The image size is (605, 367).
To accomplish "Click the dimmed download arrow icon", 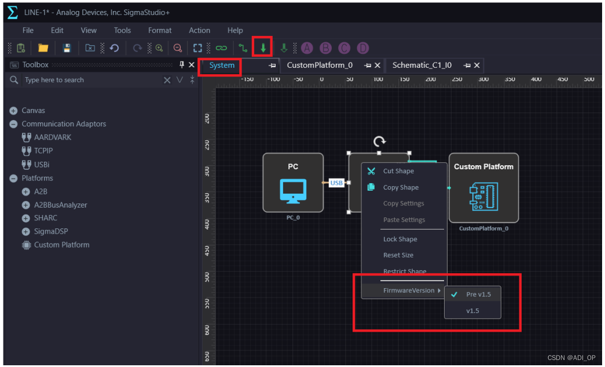I will click(x=284, y=48).
